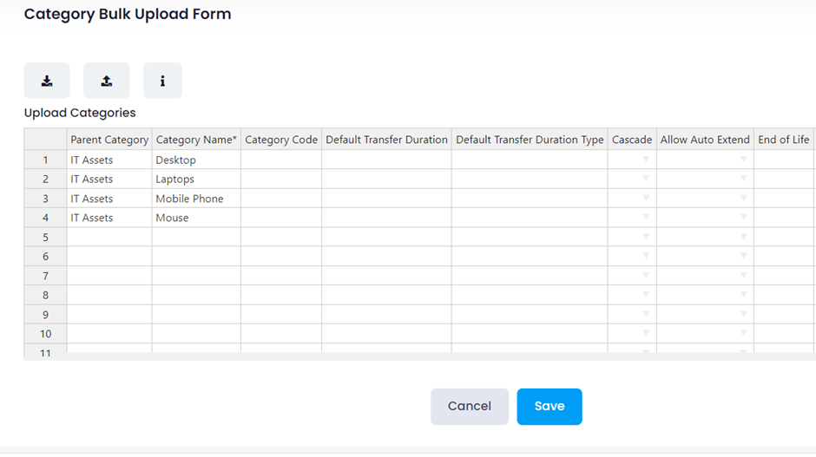Image resolution: width=816 pixels, height=457 pixels.
Task: Click the download template icon button
Action: (x=47, y=81)
